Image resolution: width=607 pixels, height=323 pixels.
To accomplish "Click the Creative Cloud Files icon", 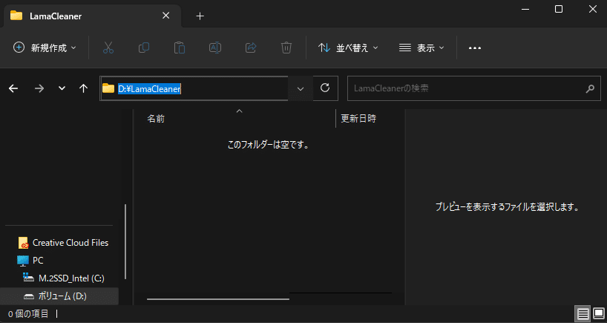I will [23, 243].
